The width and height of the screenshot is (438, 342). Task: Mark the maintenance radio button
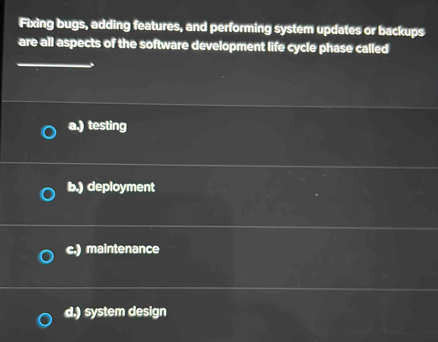click(x=46, y=258)
